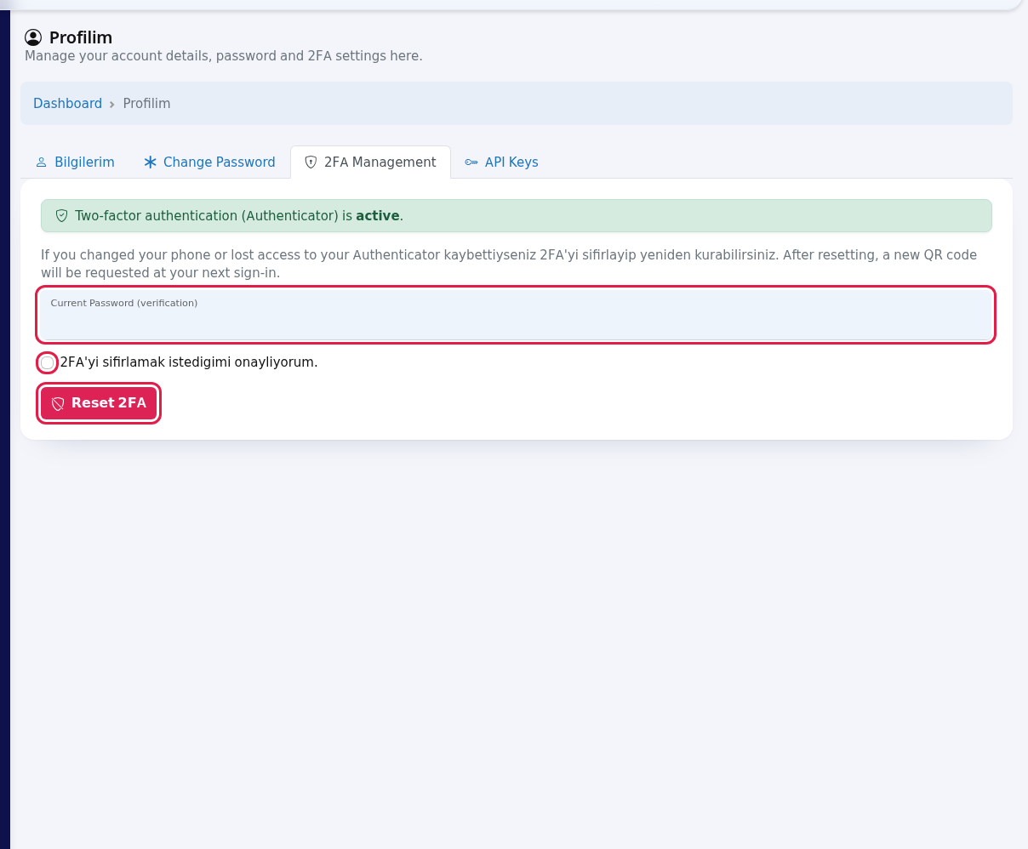Screen dimensions: 1028x849
Task: Open the Bilgilerim tab
Action: click(x=75, y=162)
